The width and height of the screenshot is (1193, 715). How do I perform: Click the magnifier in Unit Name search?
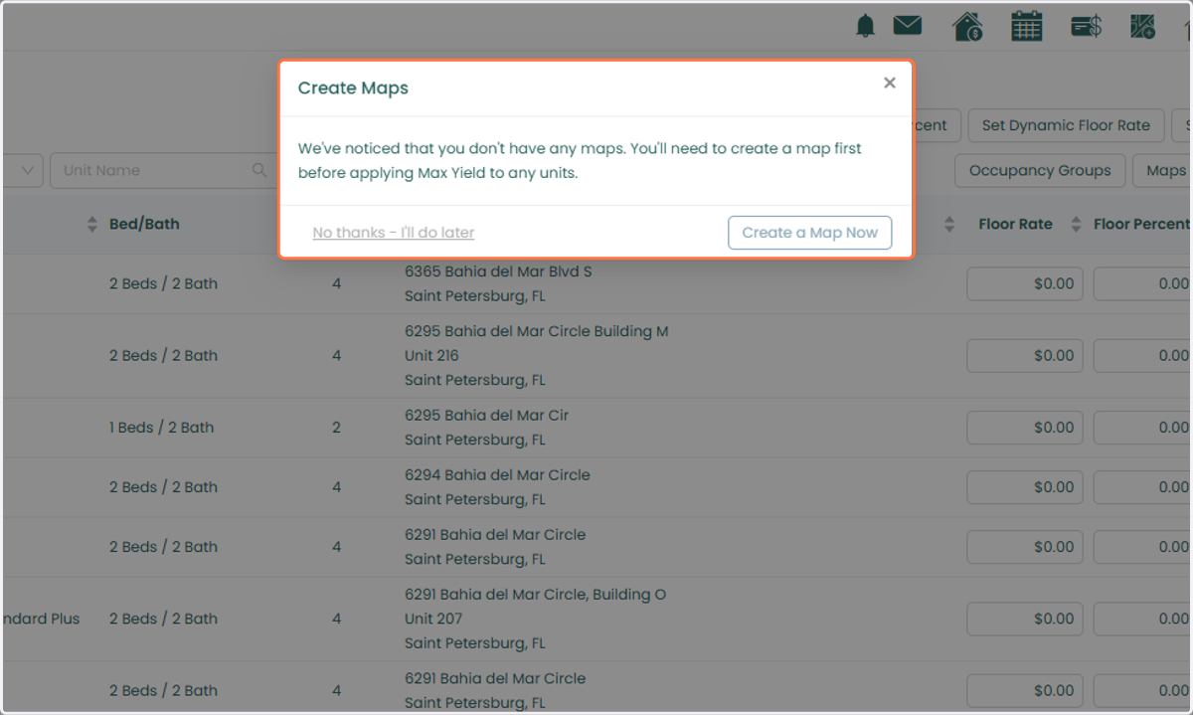tap(259, 170)
